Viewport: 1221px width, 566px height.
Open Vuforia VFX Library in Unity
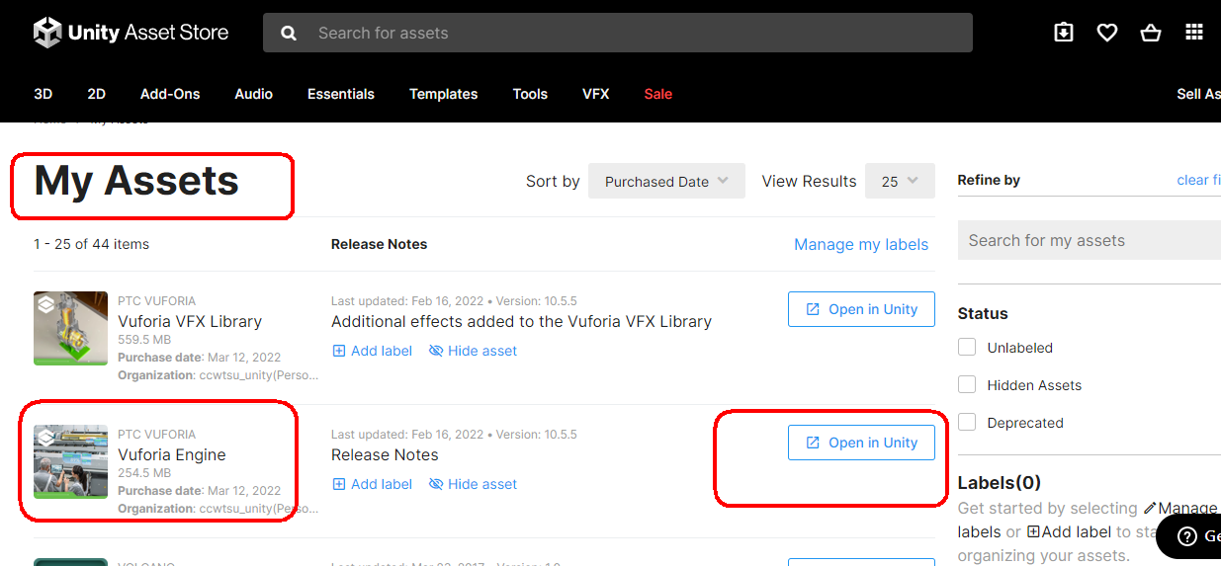click(861, 309)
